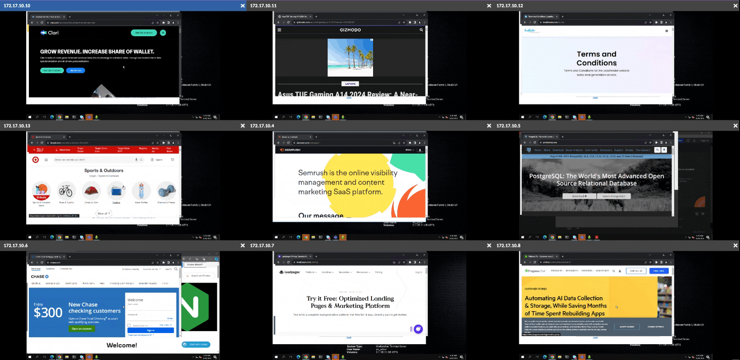Click blue 'take the tour' button on Clari
Screen dimensions: 740x360
coord(76,71)
